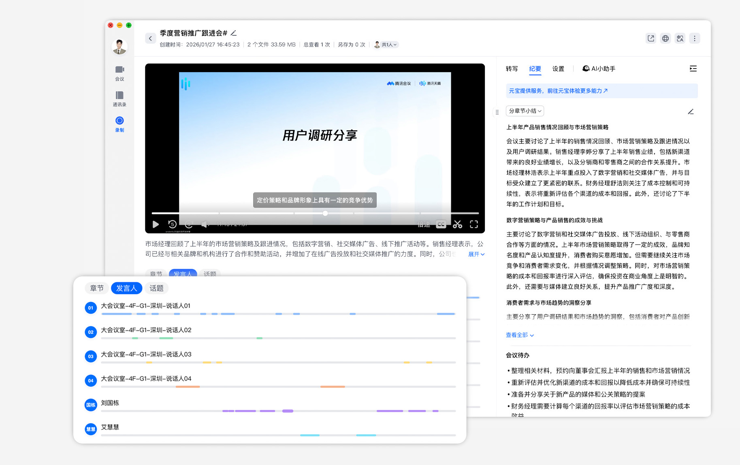This screenshot has height=465, width=740.
Task: Click the scissors clip tool in the player
Action: (x=457, y=224)
